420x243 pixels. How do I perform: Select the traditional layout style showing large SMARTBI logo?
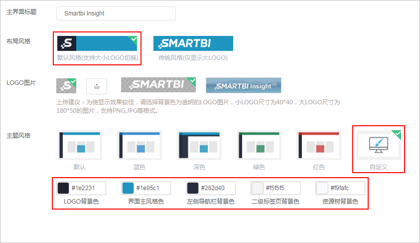click(193, 43)
